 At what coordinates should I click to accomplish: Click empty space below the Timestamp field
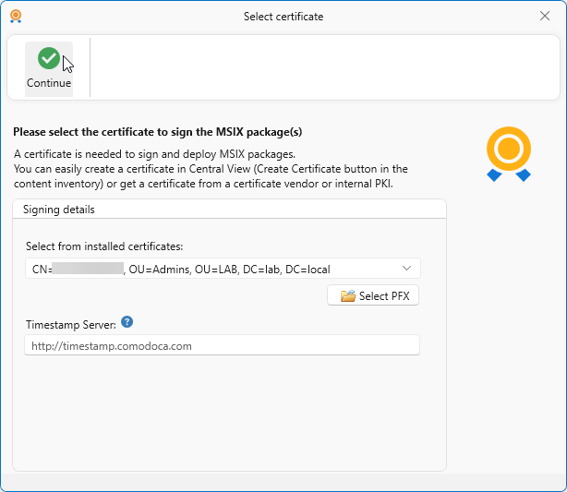coord(222,406)
